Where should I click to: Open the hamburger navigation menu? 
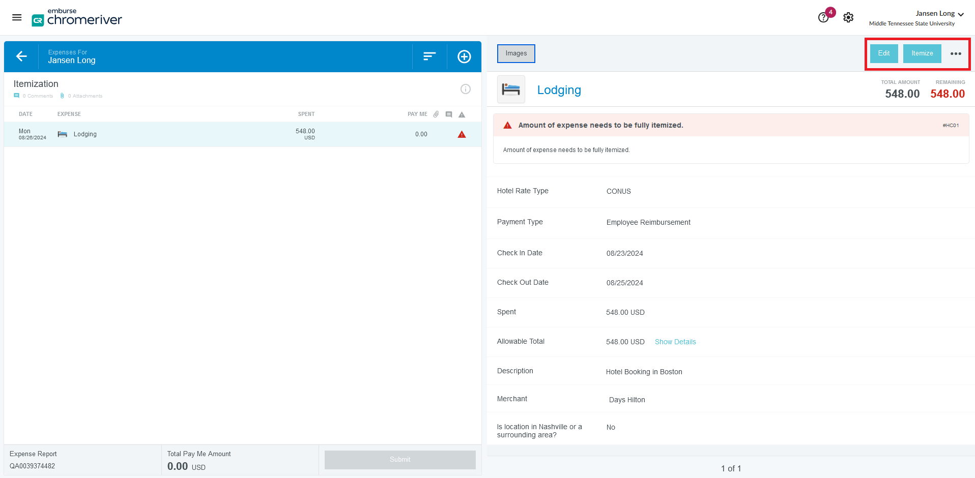pos(17,18)
